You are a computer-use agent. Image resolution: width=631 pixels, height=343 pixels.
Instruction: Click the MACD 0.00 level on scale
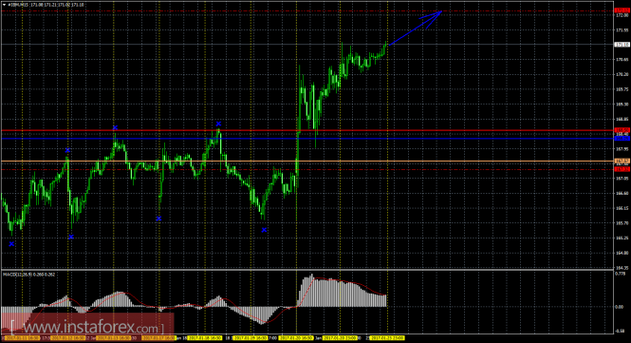(620, 307)
